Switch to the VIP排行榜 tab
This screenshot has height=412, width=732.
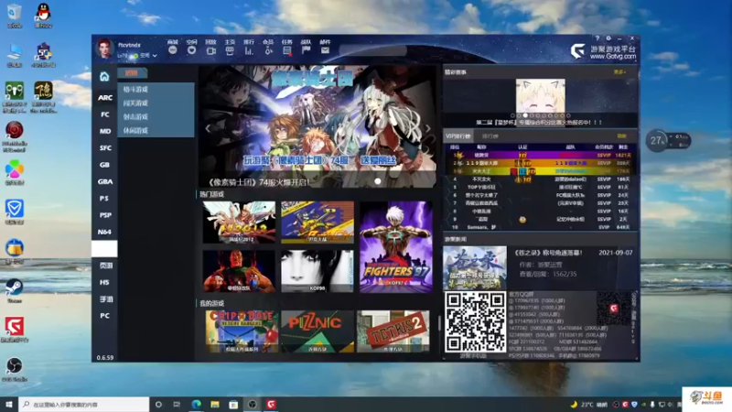[x=458, y=136]
